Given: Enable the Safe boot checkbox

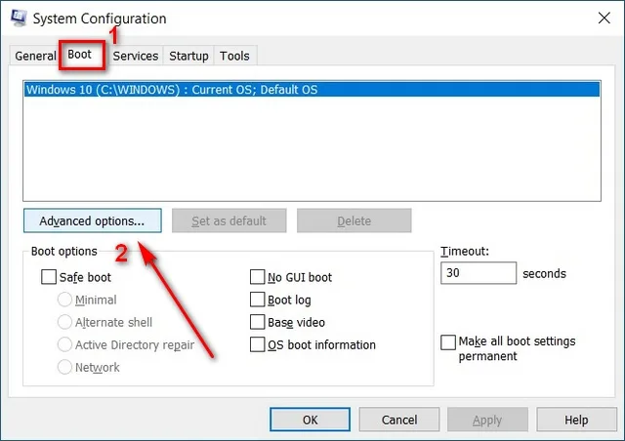Looking at the screenshot, I should (49, 277).
